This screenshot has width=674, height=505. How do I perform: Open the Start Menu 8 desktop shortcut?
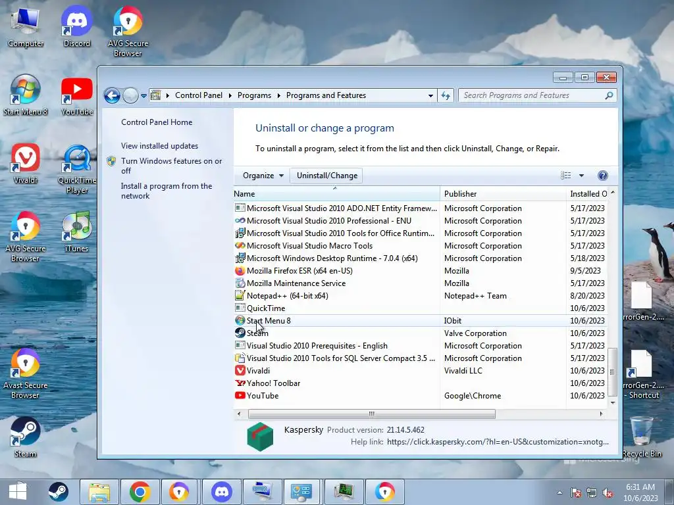point(26,95)
